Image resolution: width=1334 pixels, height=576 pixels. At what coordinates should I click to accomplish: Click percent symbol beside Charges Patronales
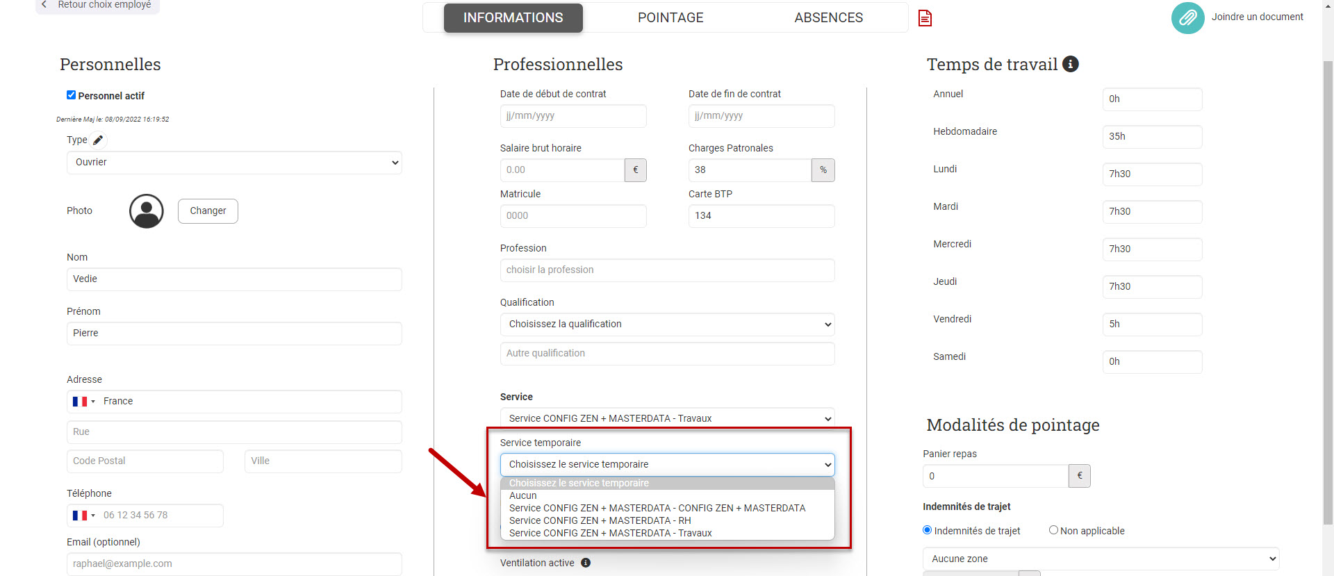point(823,170)
